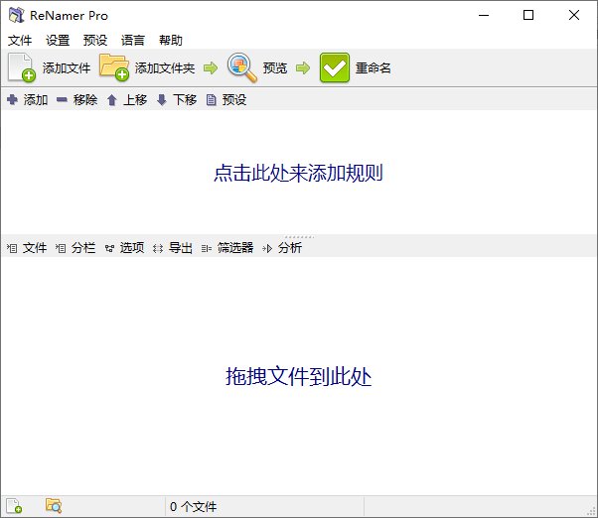Click the status bar folder search icon
This screenshot has height=518, width=598.
tap(54, 506)
